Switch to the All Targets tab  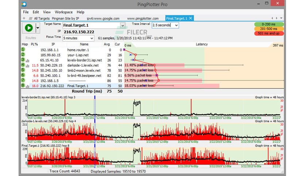tap(42, 19)
